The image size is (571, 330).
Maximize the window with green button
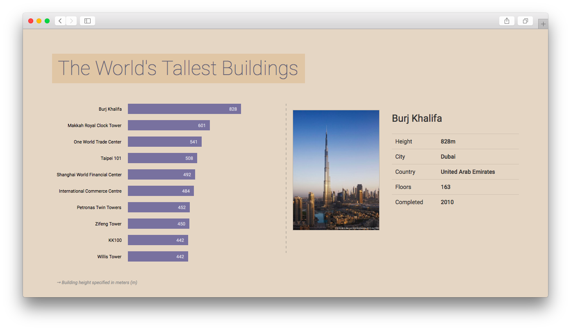click(x=47, y=21)
